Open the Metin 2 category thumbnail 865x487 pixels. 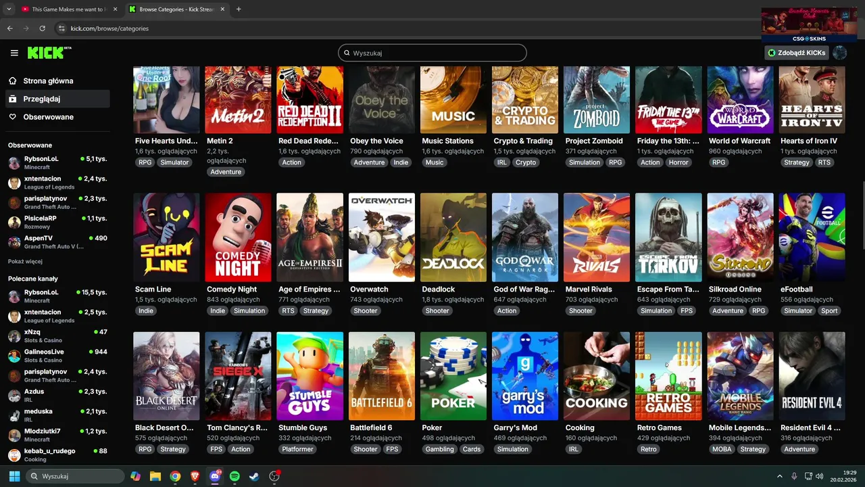pyautogui.click(x=238, y=99)
